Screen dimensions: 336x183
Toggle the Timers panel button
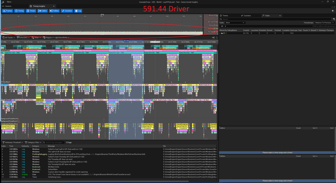click(31, 11)
